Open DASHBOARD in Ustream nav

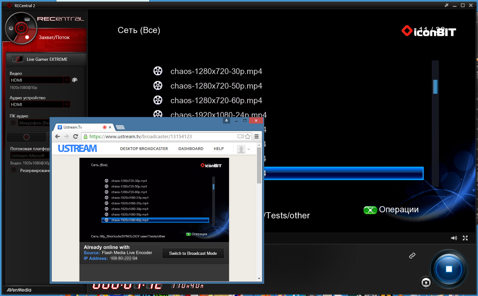[x=191, y=149]
